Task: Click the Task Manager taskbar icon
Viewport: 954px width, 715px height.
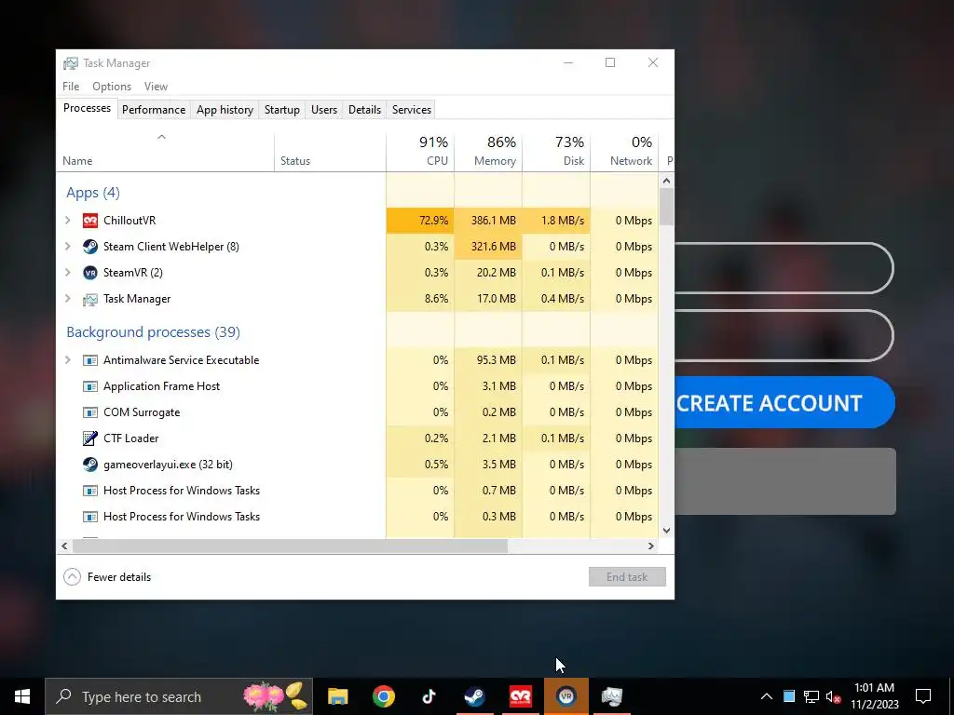Action: pos(611,696)
